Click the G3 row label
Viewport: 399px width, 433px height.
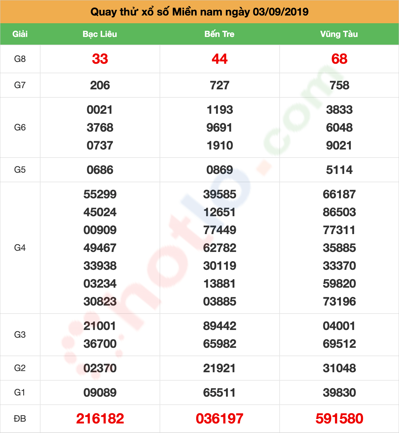pos(20,335)
